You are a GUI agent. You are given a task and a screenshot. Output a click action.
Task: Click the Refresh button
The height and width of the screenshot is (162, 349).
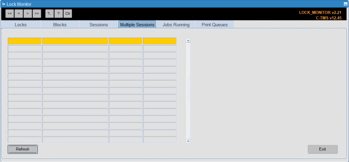23,149
